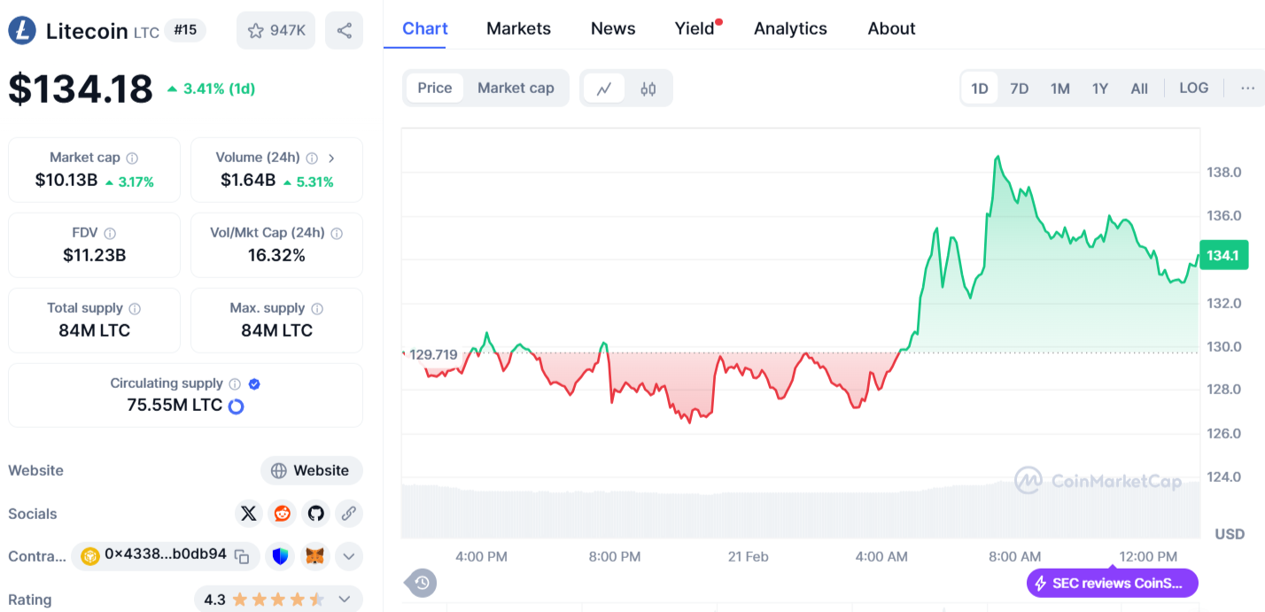Click the $10.13B market cap value
Viewport: 1265px width, 612px height.
point(66,181)
